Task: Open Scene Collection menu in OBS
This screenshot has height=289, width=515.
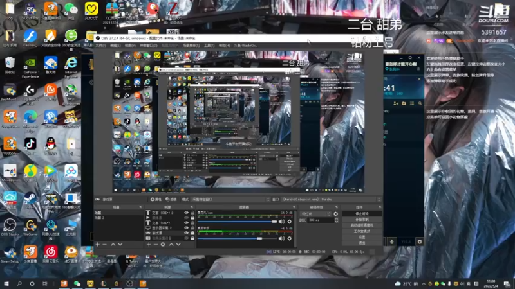Action: click(x=191, y=46)
